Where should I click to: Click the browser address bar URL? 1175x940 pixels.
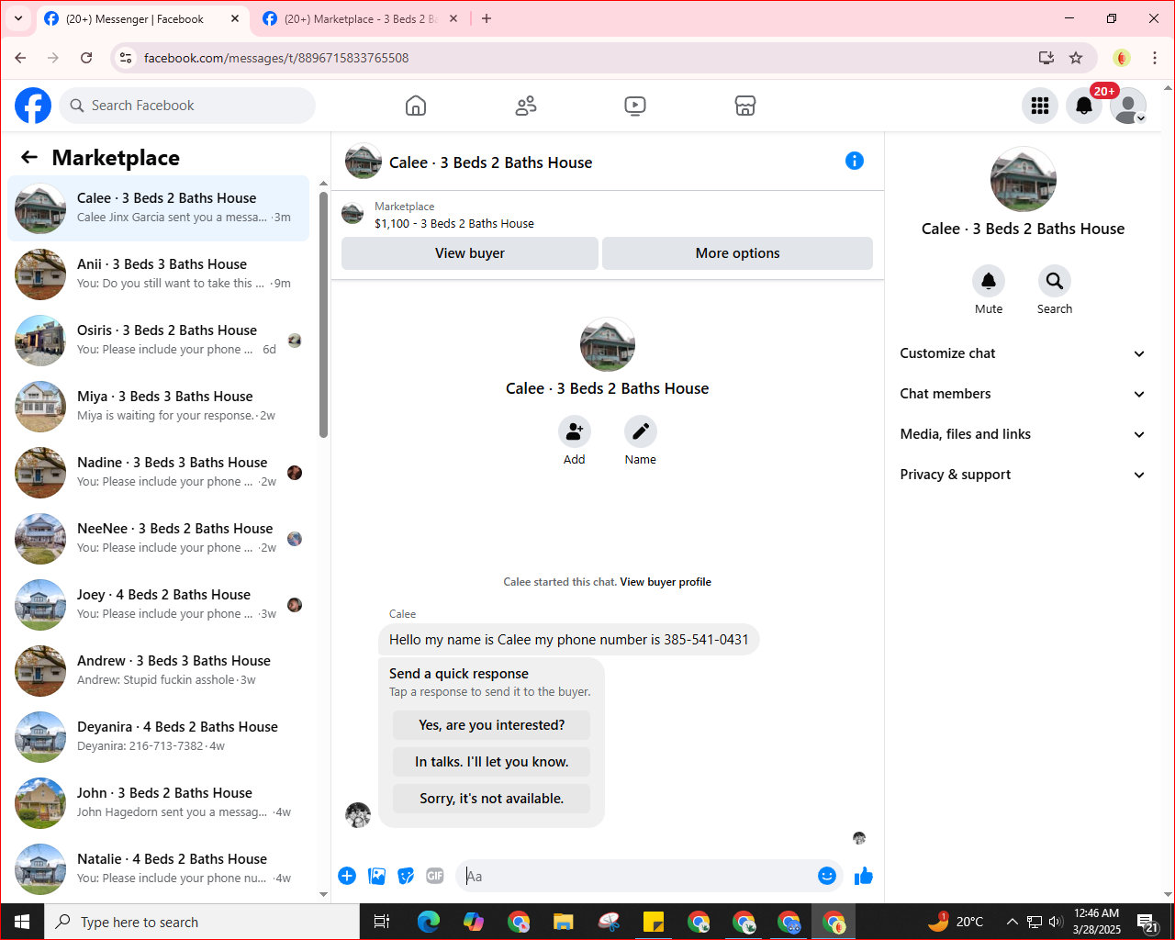tap(276, 58)
